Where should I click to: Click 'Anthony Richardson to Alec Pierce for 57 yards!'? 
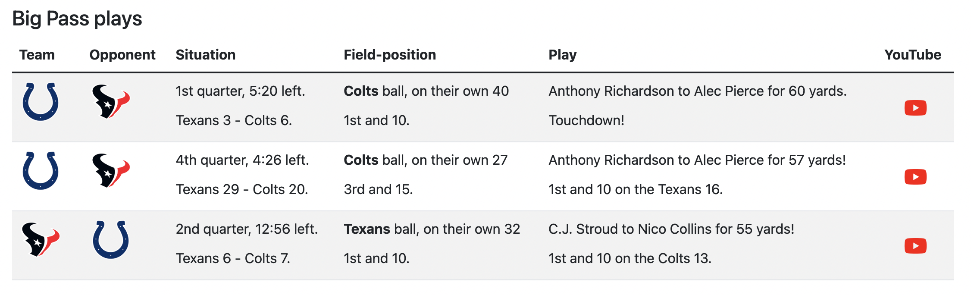(x=697, y=160)
